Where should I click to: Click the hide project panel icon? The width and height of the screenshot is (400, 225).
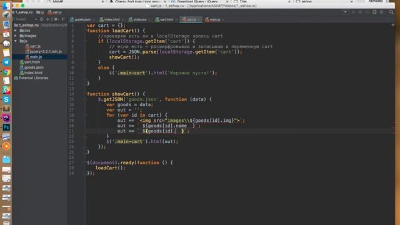click(63, 19)
